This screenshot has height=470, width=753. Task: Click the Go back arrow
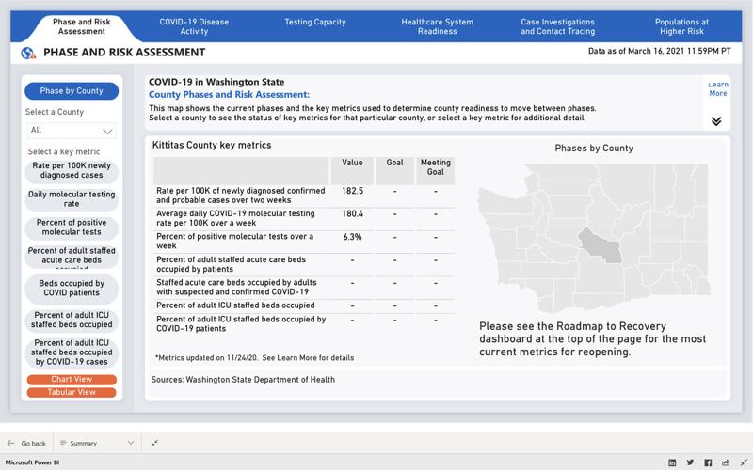pos(11,443)
